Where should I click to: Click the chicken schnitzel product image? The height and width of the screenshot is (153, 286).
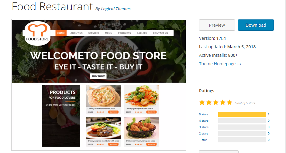142,128
